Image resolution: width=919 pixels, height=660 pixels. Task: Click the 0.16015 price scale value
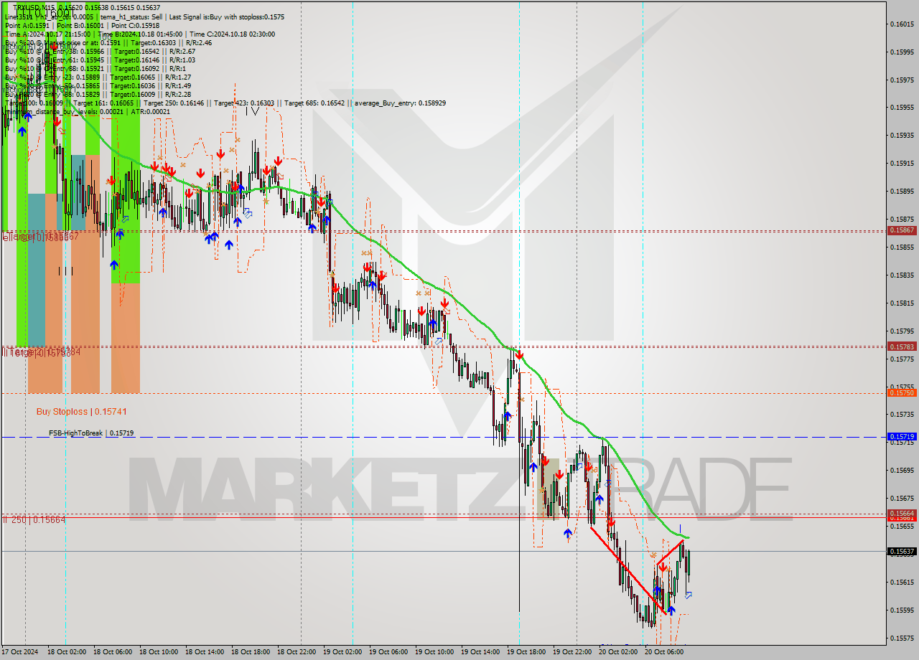(902, 24)
